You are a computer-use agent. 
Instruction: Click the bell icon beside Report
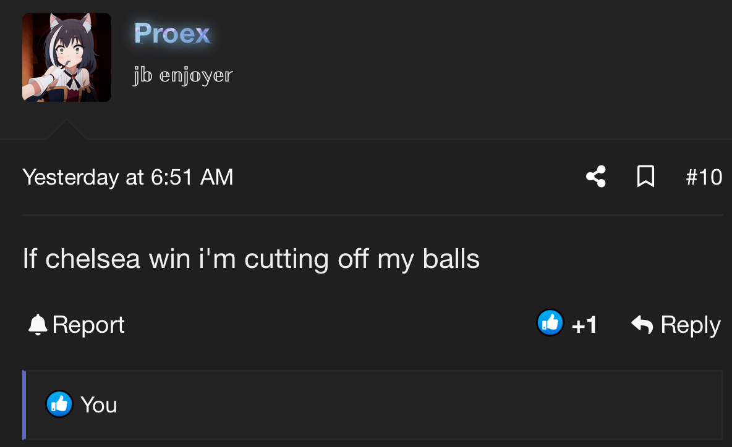[x=38, y=324]
